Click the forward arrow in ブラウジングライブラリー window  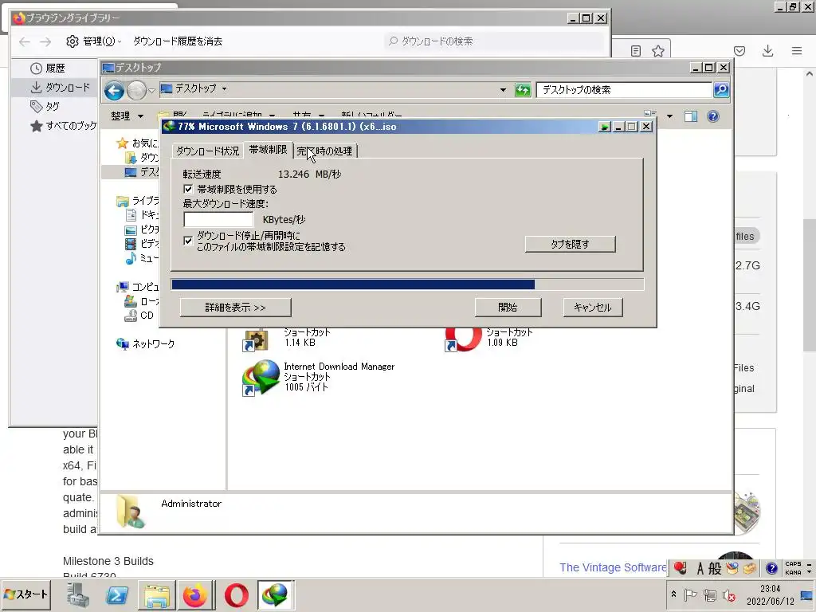coord(45,41)
